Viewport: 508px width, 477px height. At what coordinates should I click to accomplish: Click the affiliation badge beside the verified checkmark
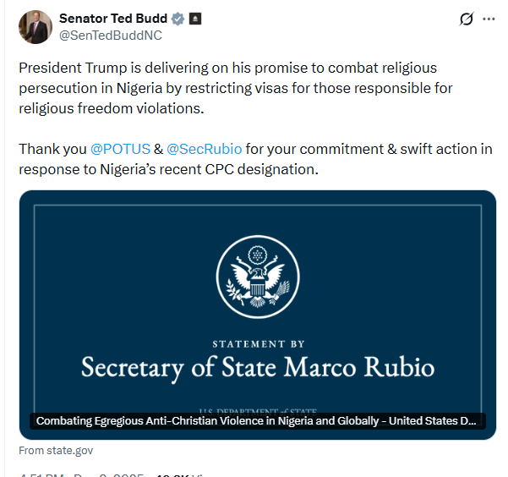tap(195, 19)
